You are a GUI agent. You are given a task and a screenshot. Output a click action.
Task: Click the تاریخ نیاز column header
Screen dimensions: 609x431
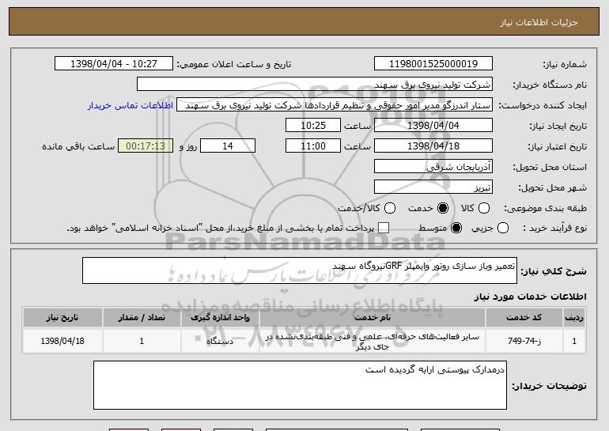[62, 318]
